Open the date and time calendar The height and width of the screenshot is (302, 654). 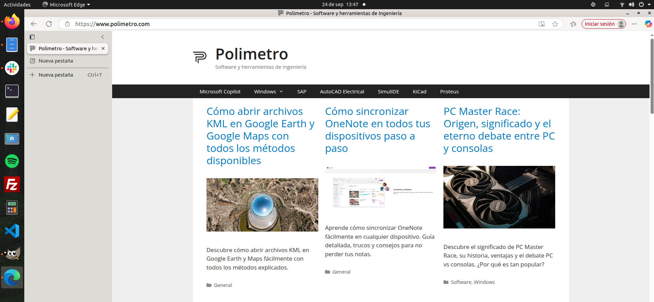[340, 4]
